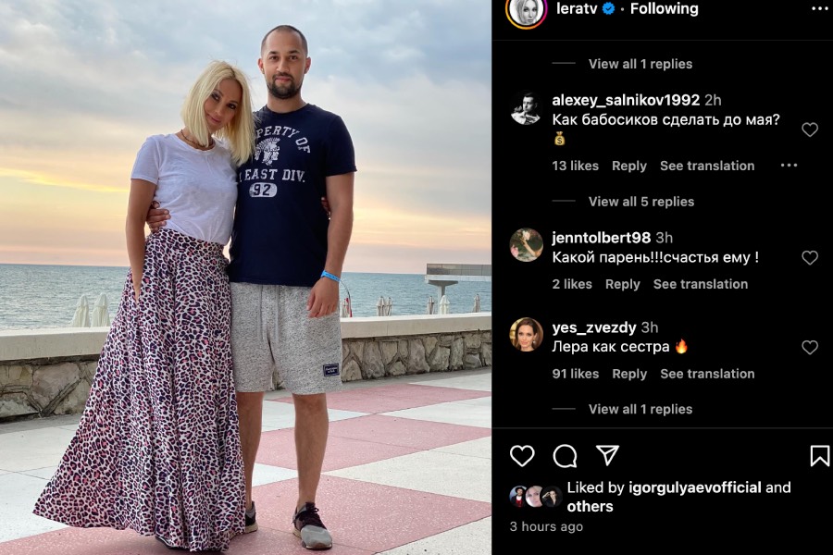See translation of yes_zvezdy comment

[x=707, y=374]
